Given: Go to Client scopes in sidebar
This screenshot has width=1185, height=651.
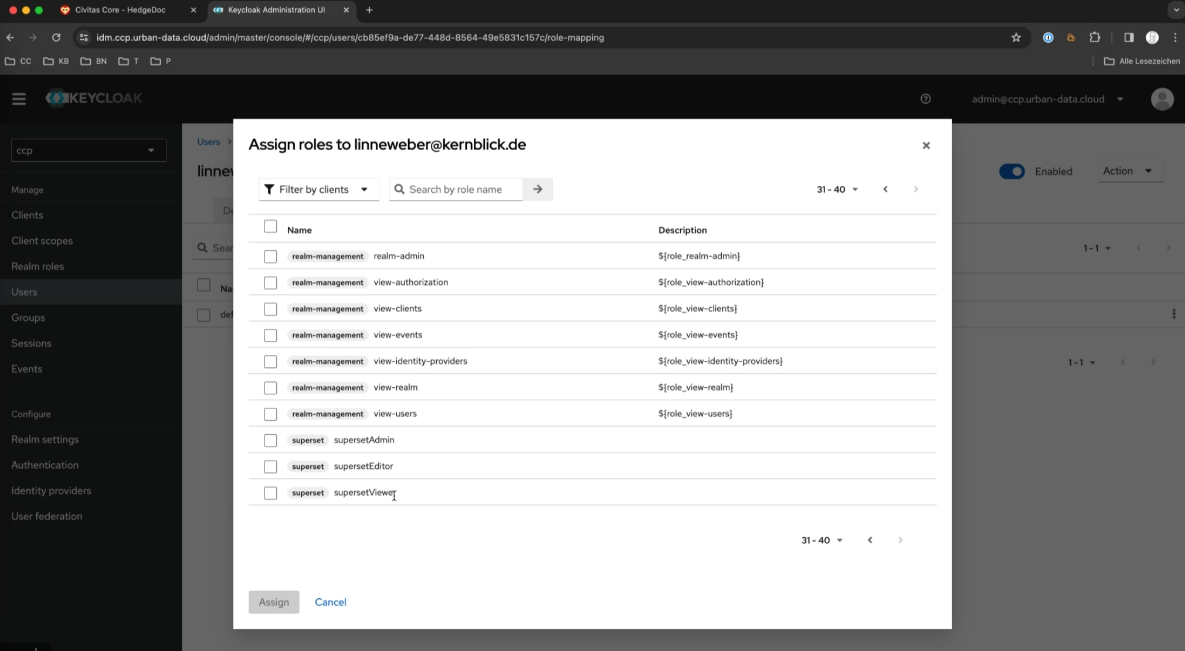Looking at the screenshot, I should 42,241.
